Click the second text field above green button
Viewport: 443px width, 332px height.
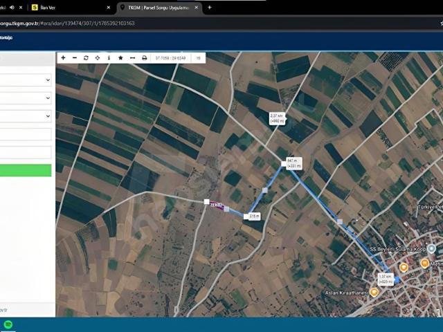click(x=26, y=152)
